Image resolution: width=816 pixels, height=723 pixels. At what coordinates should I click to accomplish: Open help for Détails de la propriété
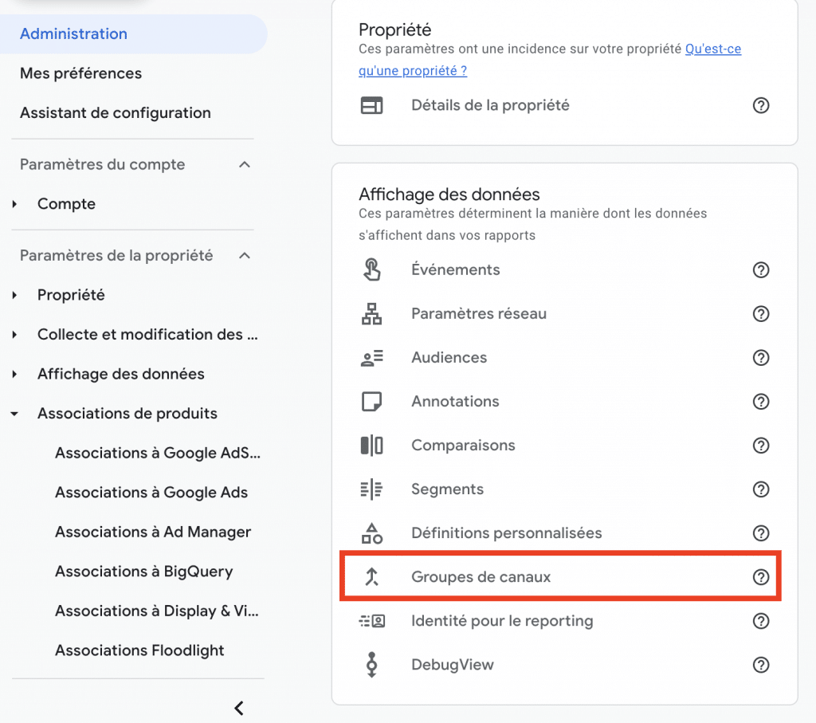click(761, 106)
